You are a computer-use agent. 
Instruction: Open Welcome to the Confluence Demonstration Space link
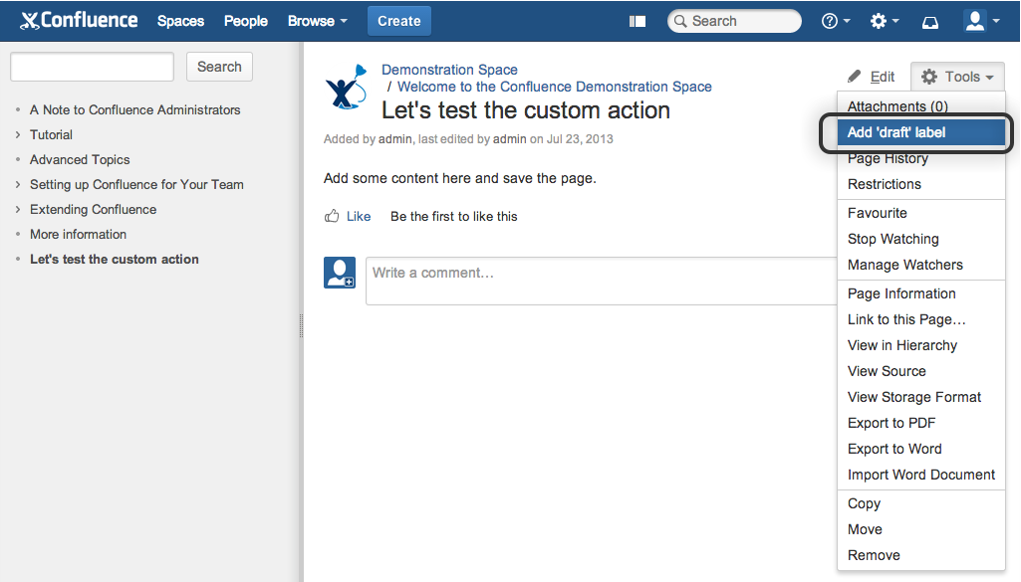coord(554,87)
